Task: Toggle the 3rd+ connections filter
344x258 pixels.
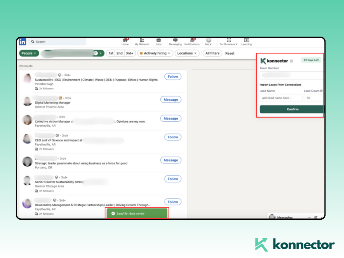Action: tap(130, 53)
